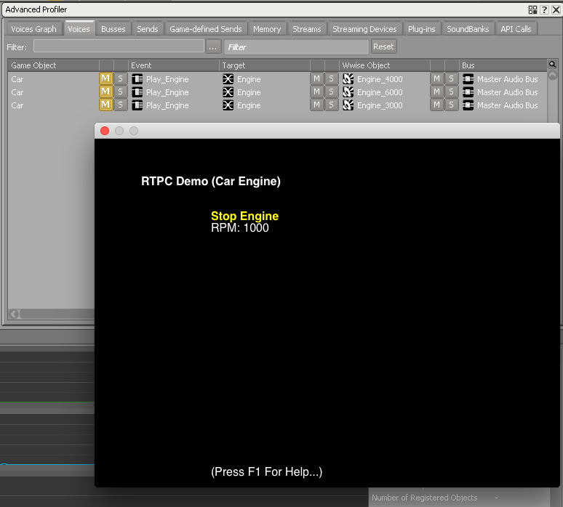Solo Car game object on Engine_3000 row
This screenshot has height=507, width=563.
121,105
